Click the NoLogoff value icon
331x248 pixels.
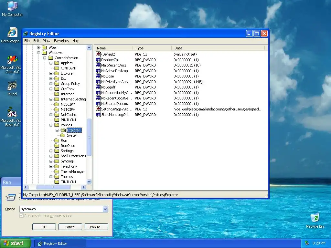[98, 87]
